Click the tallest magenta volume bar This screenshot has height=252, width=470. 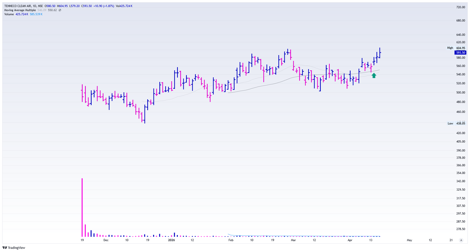pos(82,207)
